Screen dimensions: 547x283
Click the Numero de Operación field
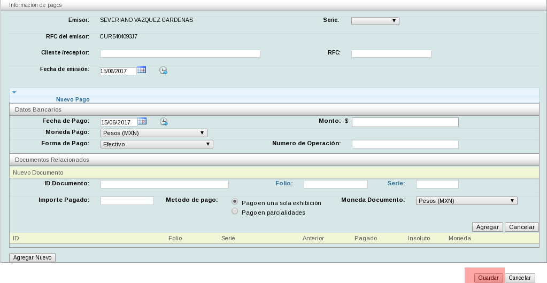pyautogui.click(x=405, y=144)
